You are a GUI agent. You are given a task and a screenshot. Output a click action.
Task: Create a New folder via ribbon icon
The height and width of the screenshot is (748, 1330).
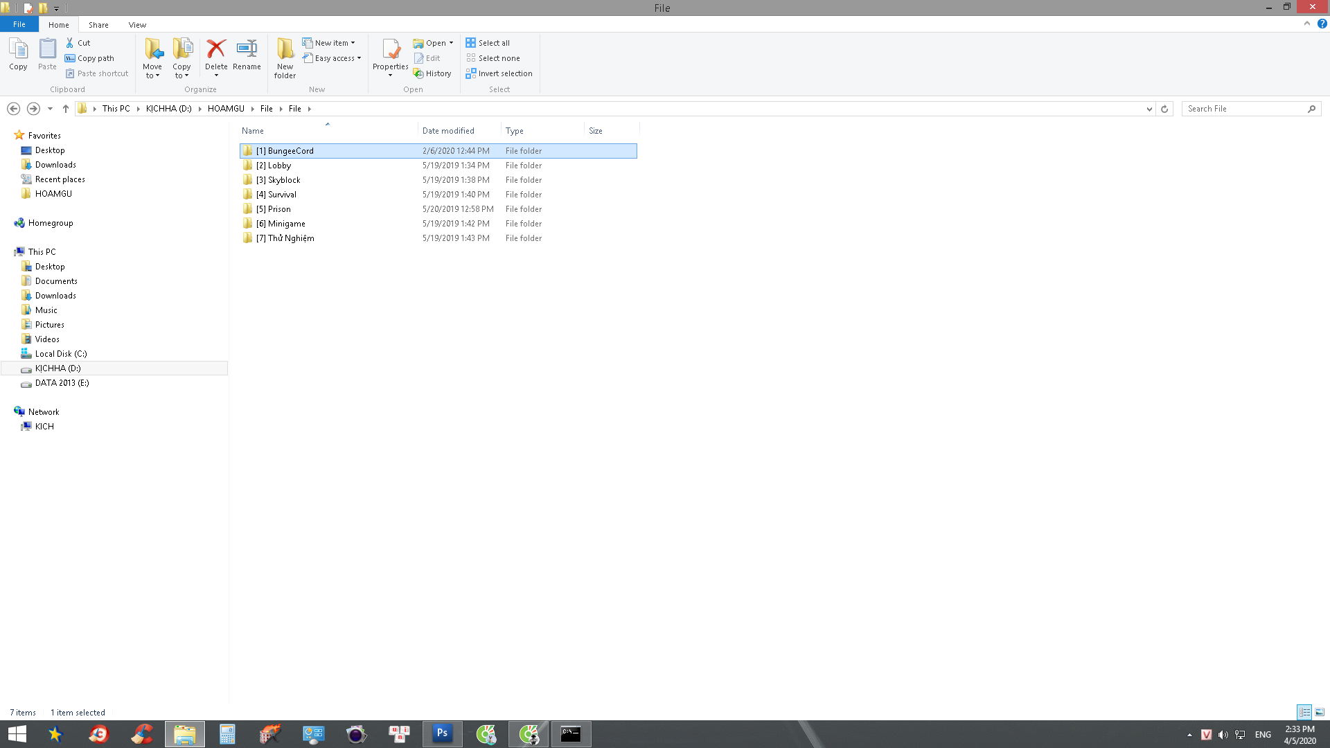pyautogui.click(x=285, y=50)
